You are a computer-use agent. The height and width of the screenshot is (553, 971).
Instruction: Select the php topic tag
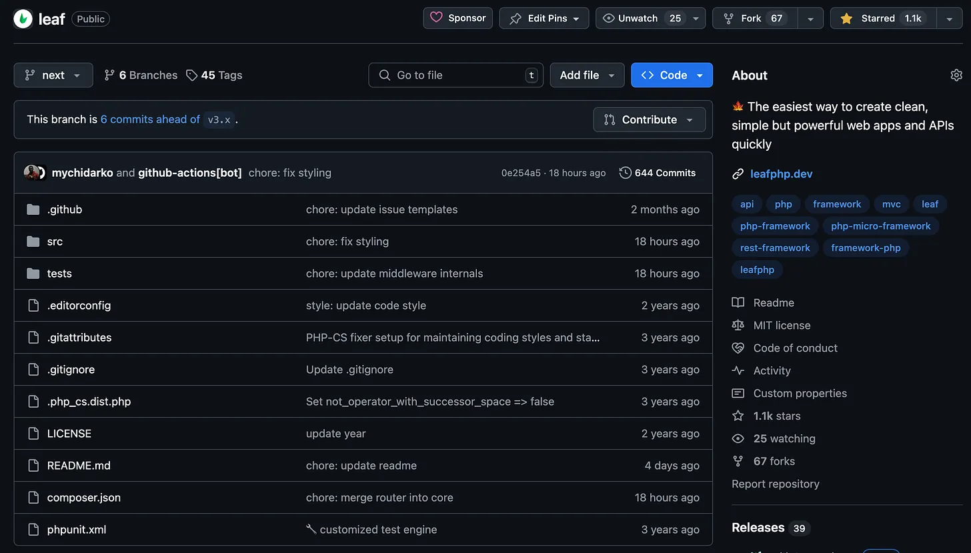click(x=784, y=204)
